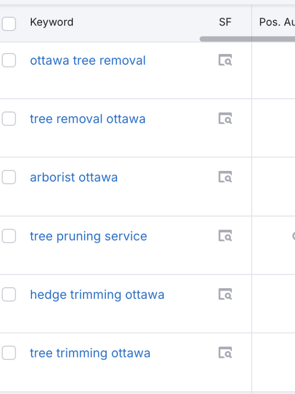Sort the table by Keyword column header

click(52, 22)
